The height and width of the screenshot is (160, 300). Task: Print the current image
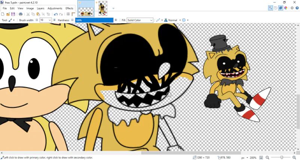(21, 14)
